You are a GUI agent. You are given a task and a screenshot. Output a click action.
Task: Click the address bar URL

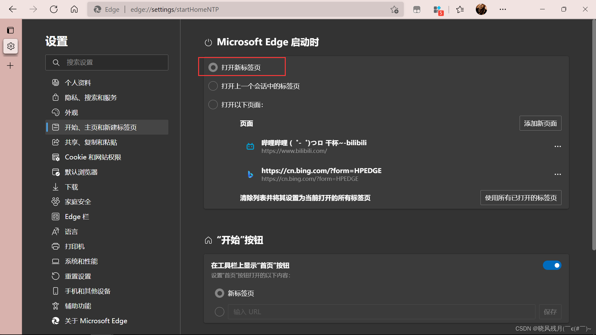click(x=175, y=10)
